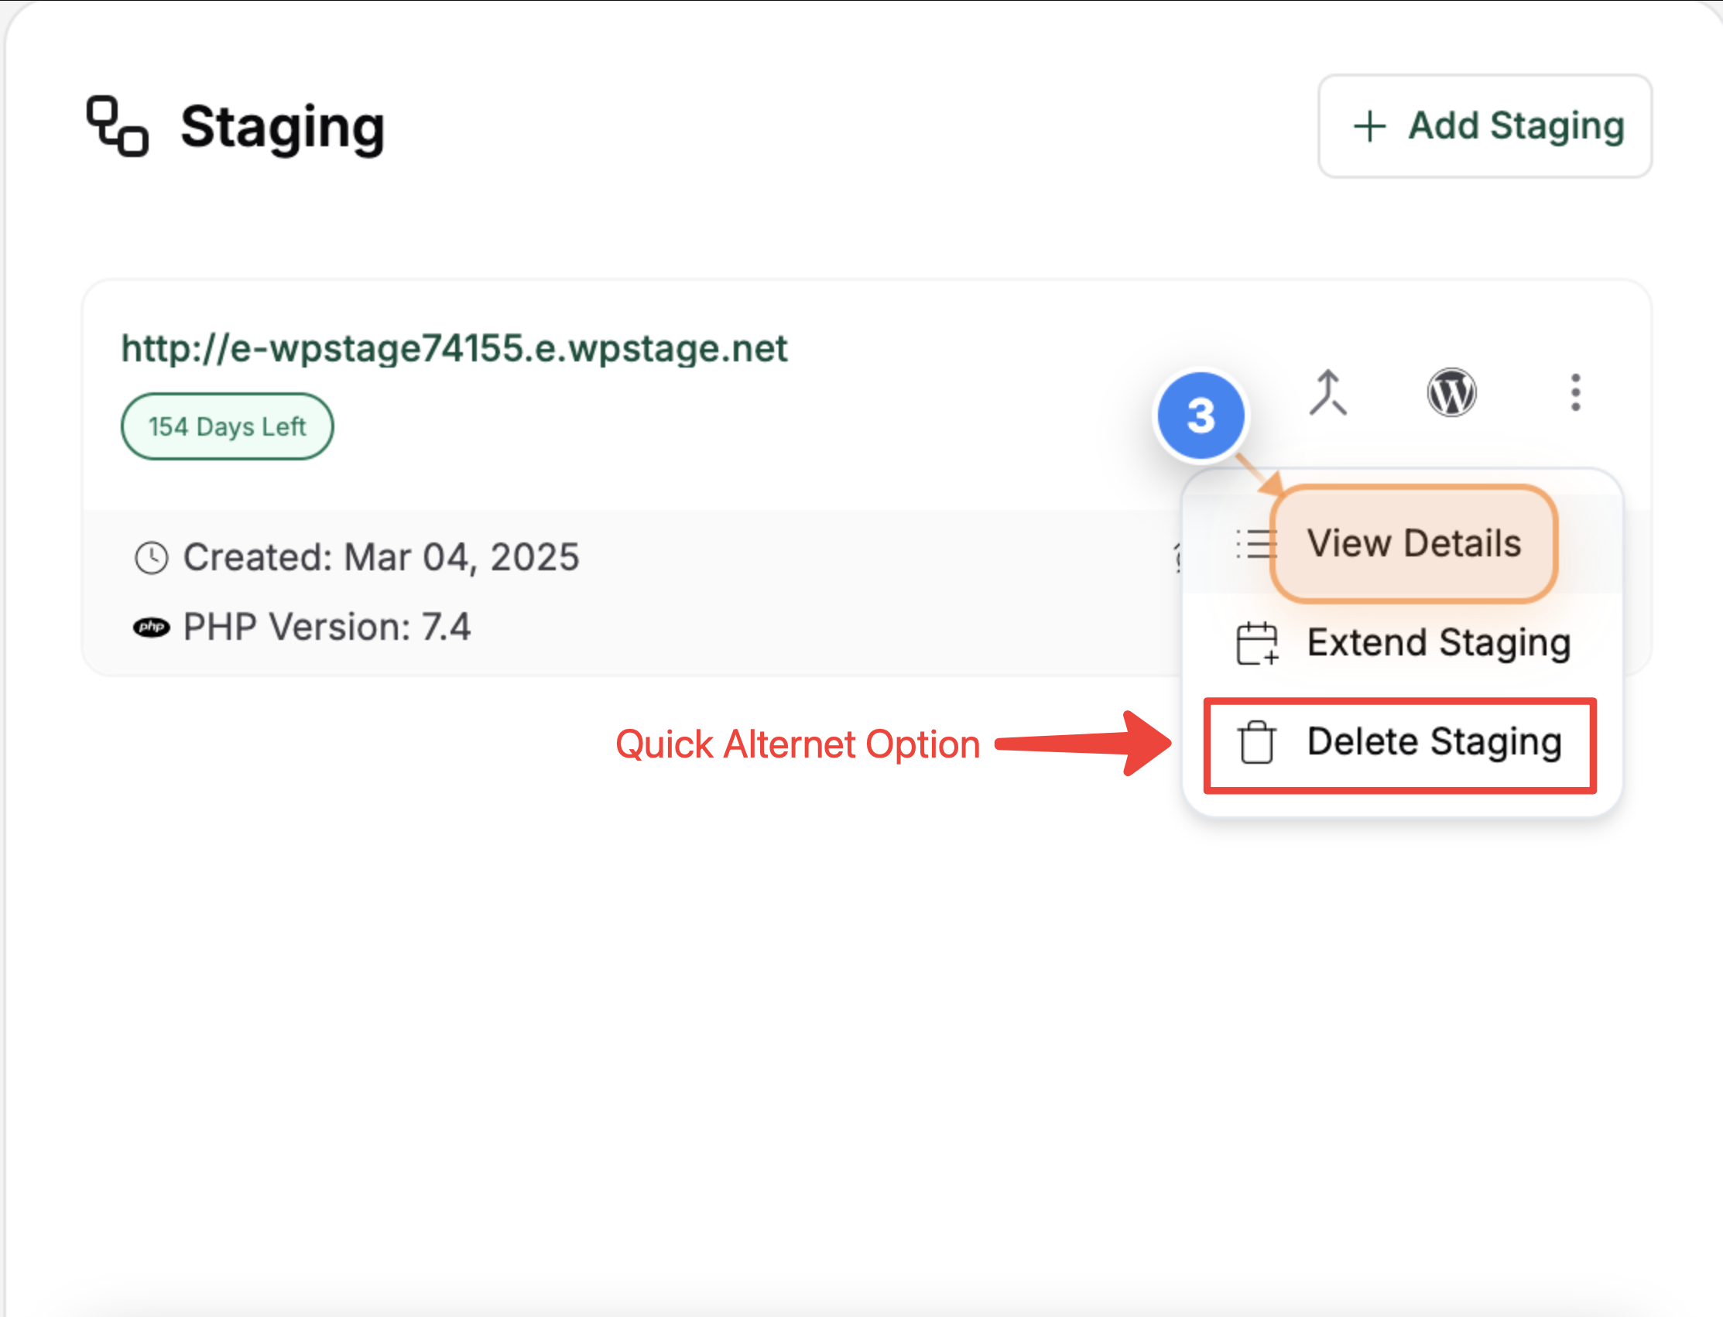The width and height of the screenshot is (1723, 1317).
Task: Open the three-dot more options menu
Action: click(1575, 393)
